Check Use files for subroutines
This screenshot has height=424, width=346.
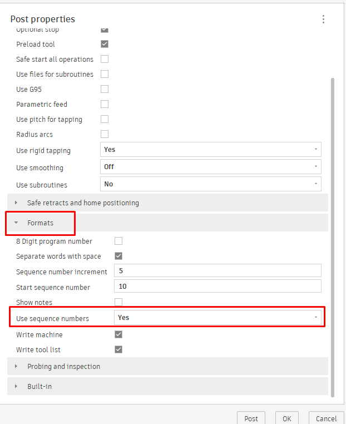tap(105, 74)
